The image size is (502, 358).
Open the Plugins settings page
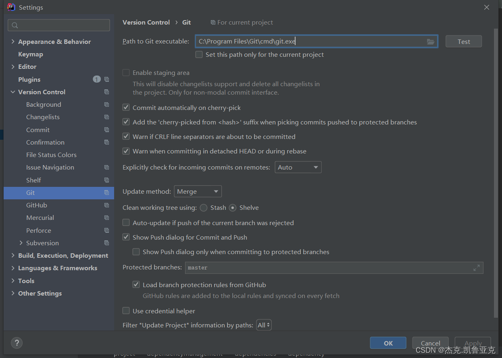click(x=29, y=79)
